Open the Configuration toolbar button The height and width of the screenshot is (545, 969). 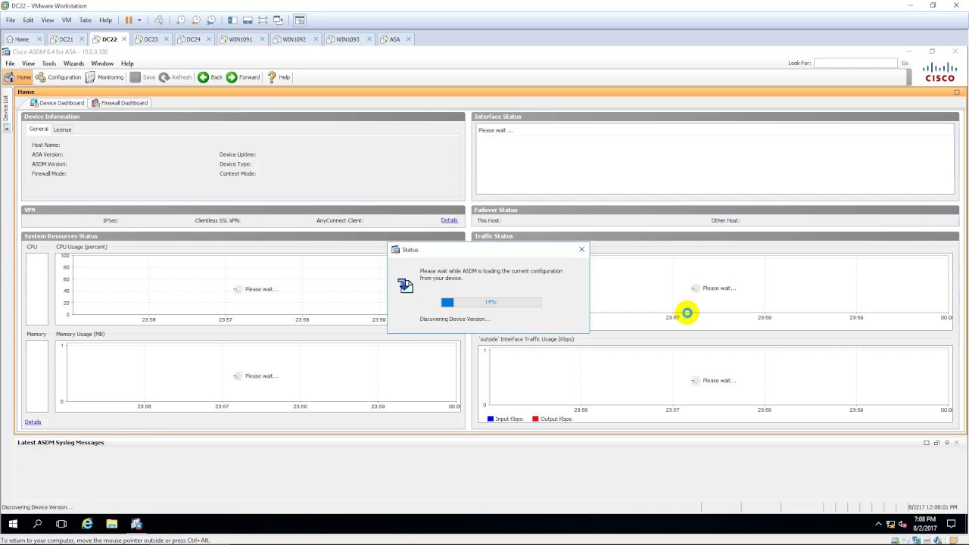click(58, 77)
